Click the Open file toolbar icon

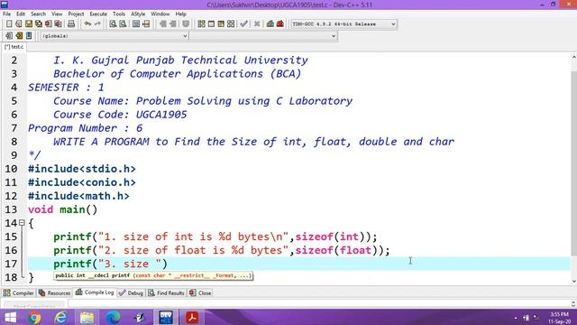tap(19, 24)
